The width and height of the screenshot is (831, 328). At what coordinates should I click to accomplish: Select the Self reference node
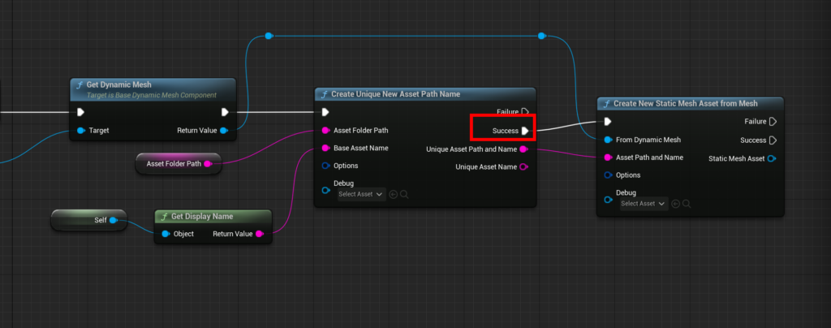pos(89,220)
